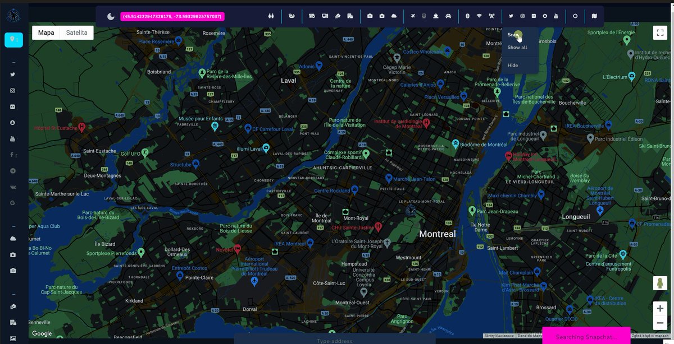Screen dimensions: 674x344
Task: Open YouTube dropdown in top toolbar
Action: 556,16
